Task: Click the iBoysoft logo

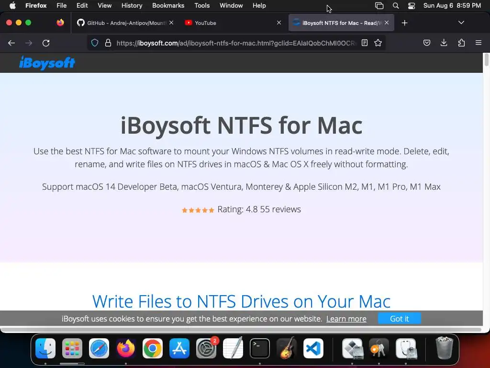Action: pyautogui.click(x=47, y=63)
